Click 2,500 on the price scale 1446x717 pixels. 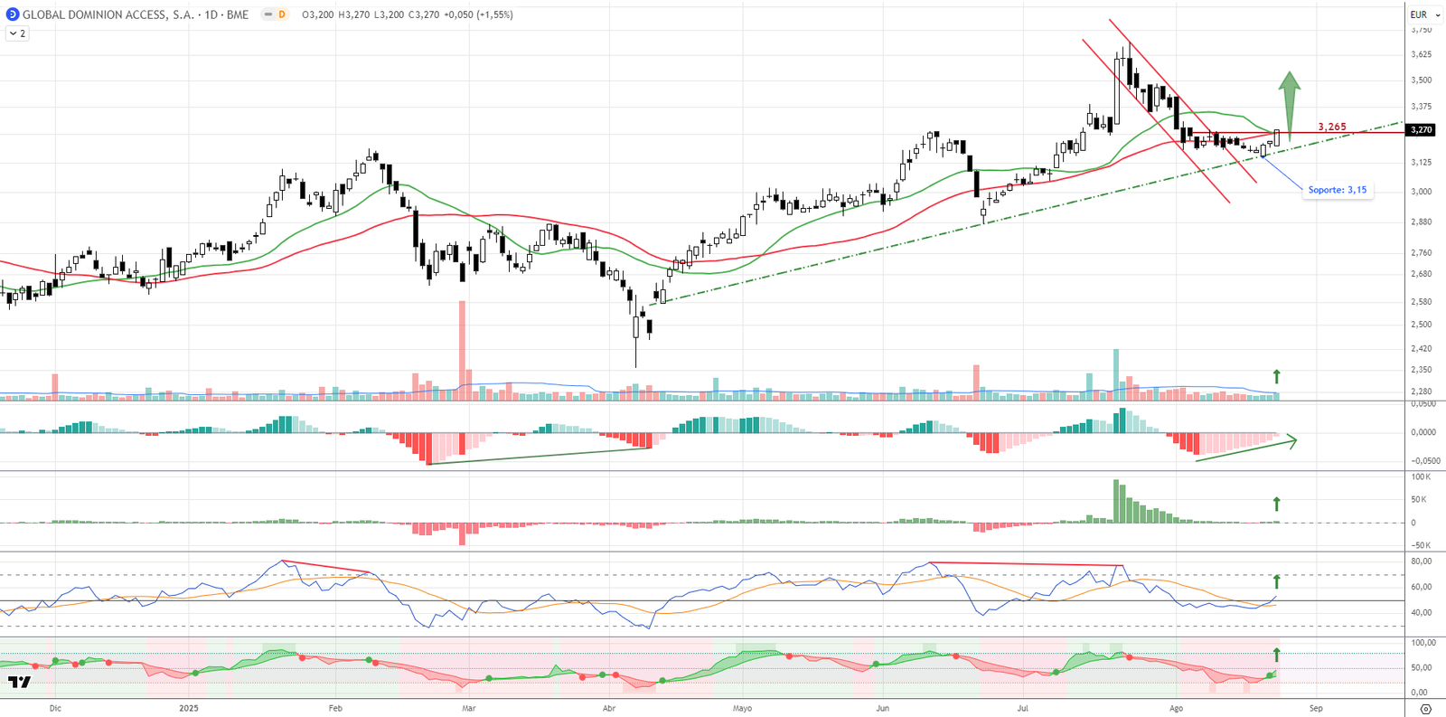click(x=1422, y=324)
